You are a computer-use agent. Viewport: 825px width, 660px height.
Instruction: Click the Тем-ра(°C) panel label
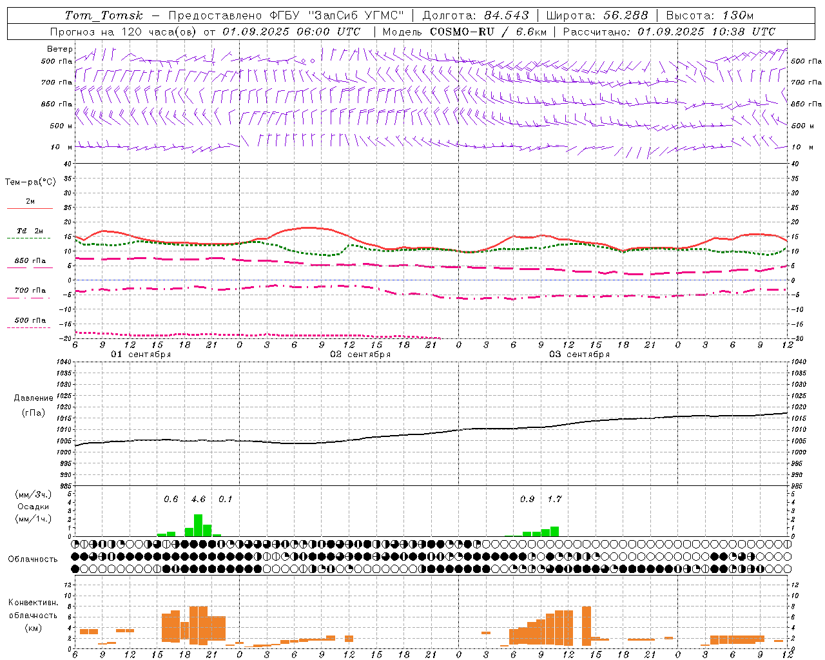coord(30,182)
